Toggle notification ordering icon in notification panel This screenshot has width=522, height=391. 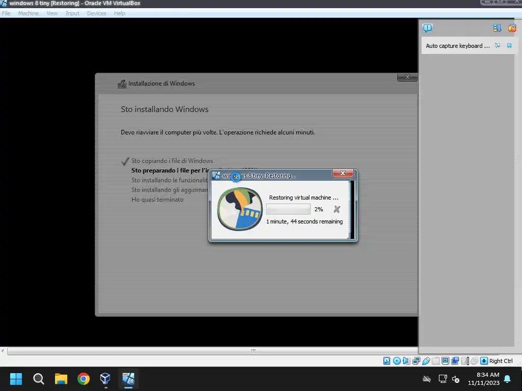(x=497, y=28)
